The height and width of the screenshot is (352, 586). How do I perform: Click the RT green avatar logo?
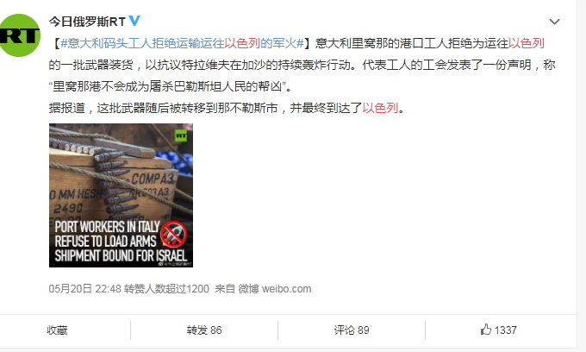(20, 35)
